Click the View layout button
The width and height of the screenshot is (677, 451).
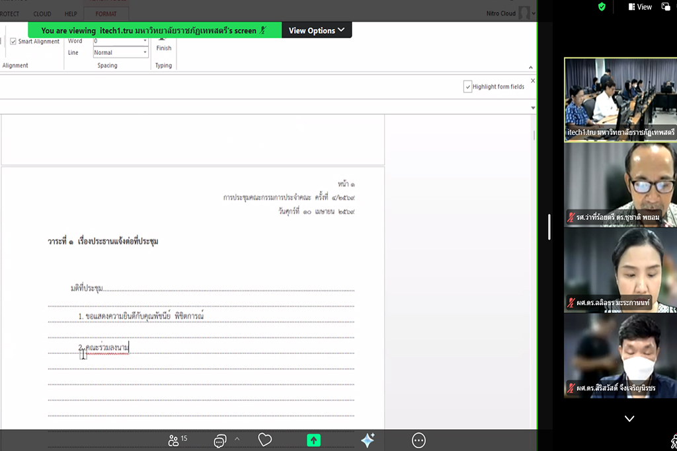coord(640,7)
